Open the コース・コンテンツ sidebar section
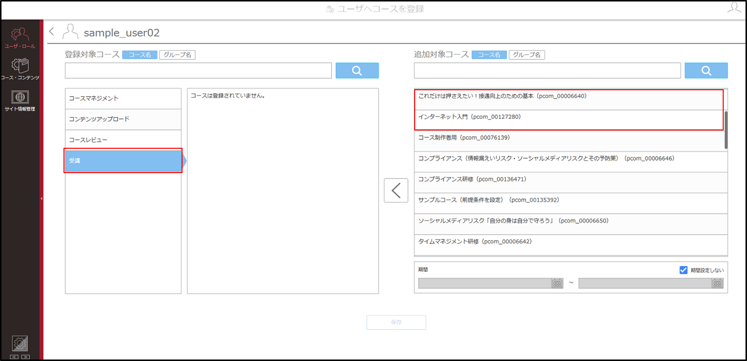747x361 pixels. (x=20, y=68)
